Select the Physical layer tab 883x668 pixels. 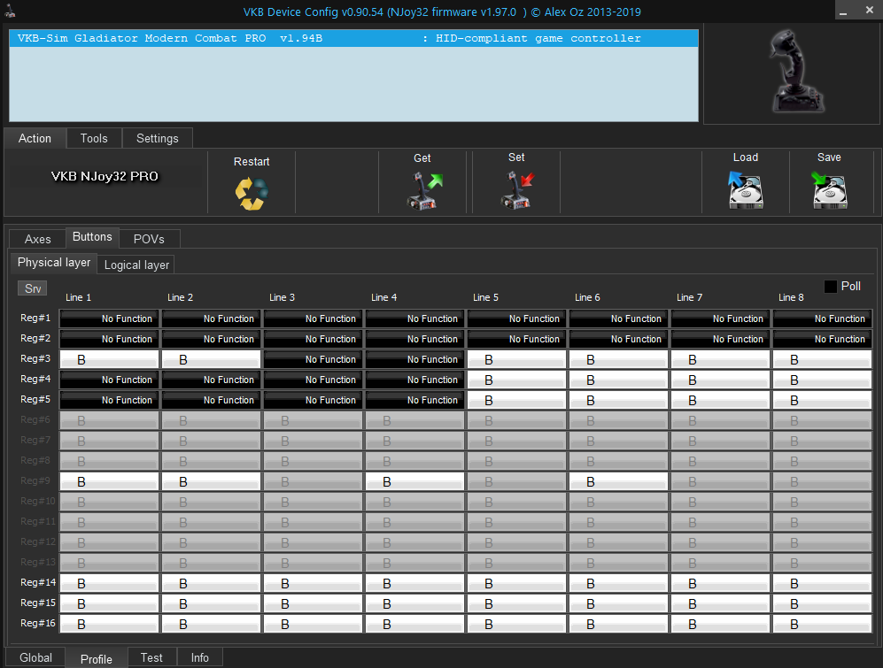click(54, 263)
